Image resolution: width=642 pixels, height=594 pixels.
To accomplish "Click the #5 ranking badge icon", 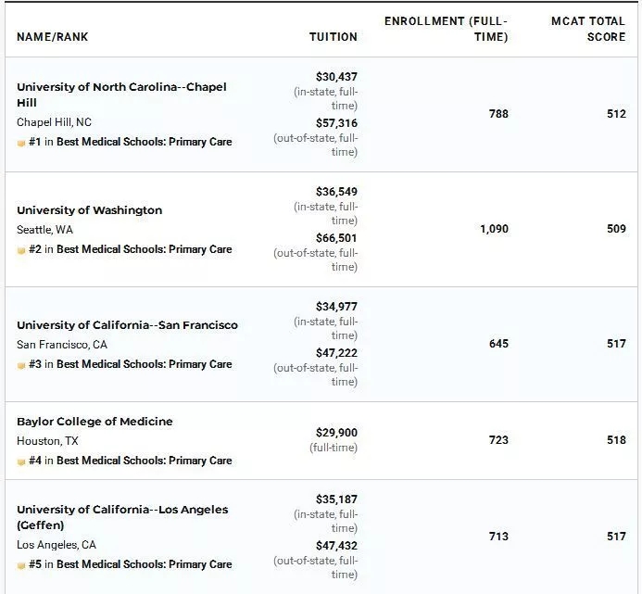I will (21, 565).
